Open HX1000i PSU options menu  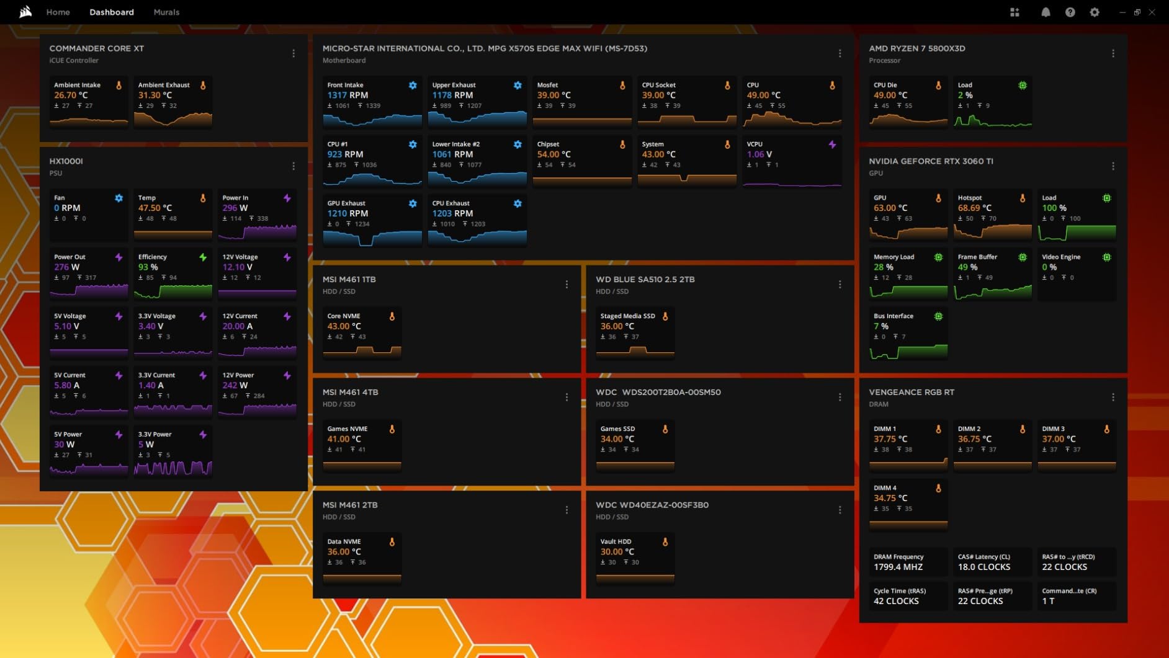(293, 166)
